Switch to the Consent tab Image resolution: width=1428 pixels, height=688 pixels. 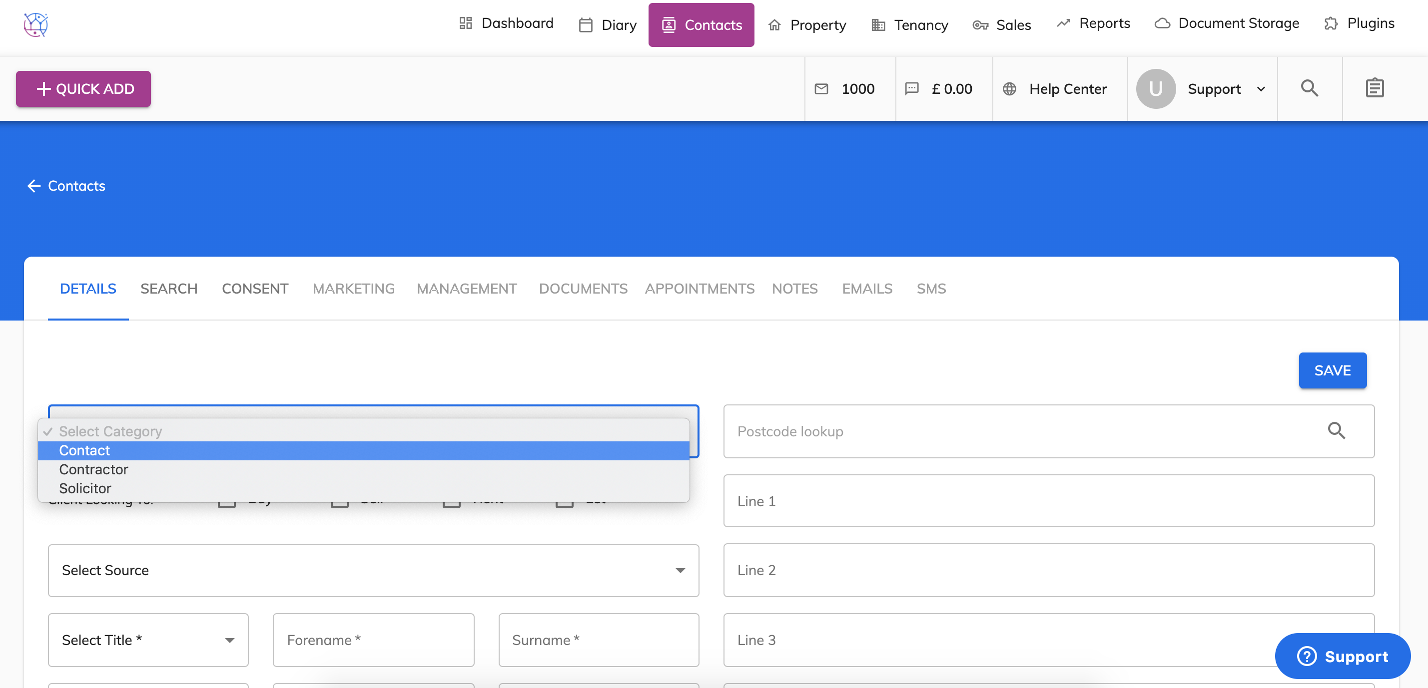click(x=254, y=289)
